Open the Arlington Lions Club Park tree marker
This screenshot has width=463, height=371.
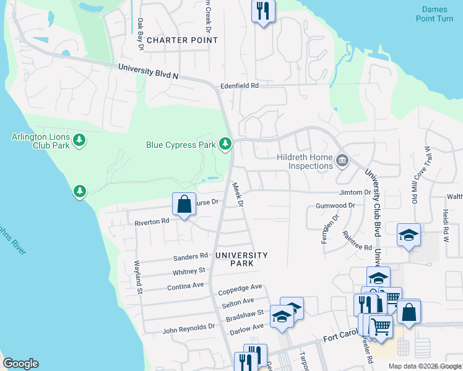(79, 140)
